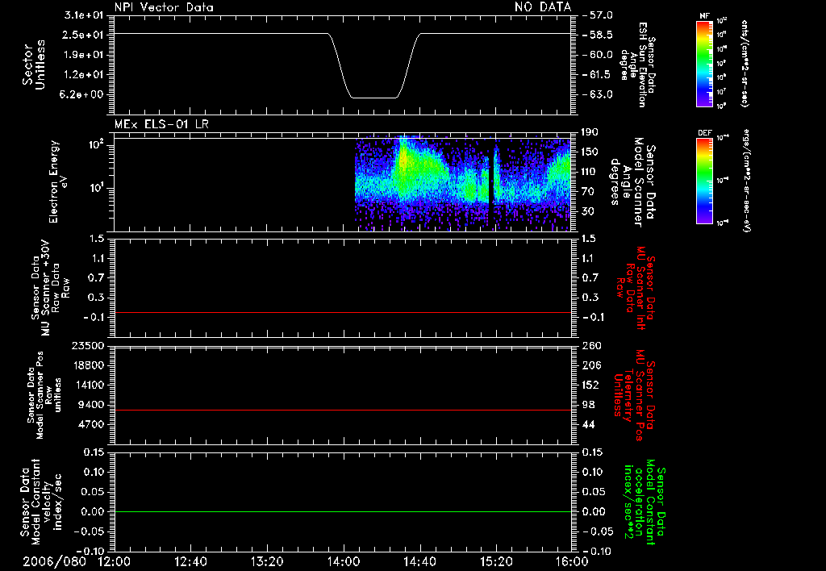
Task: Click the white Sun elevation curve dip
Action: (x=374, y=98)
